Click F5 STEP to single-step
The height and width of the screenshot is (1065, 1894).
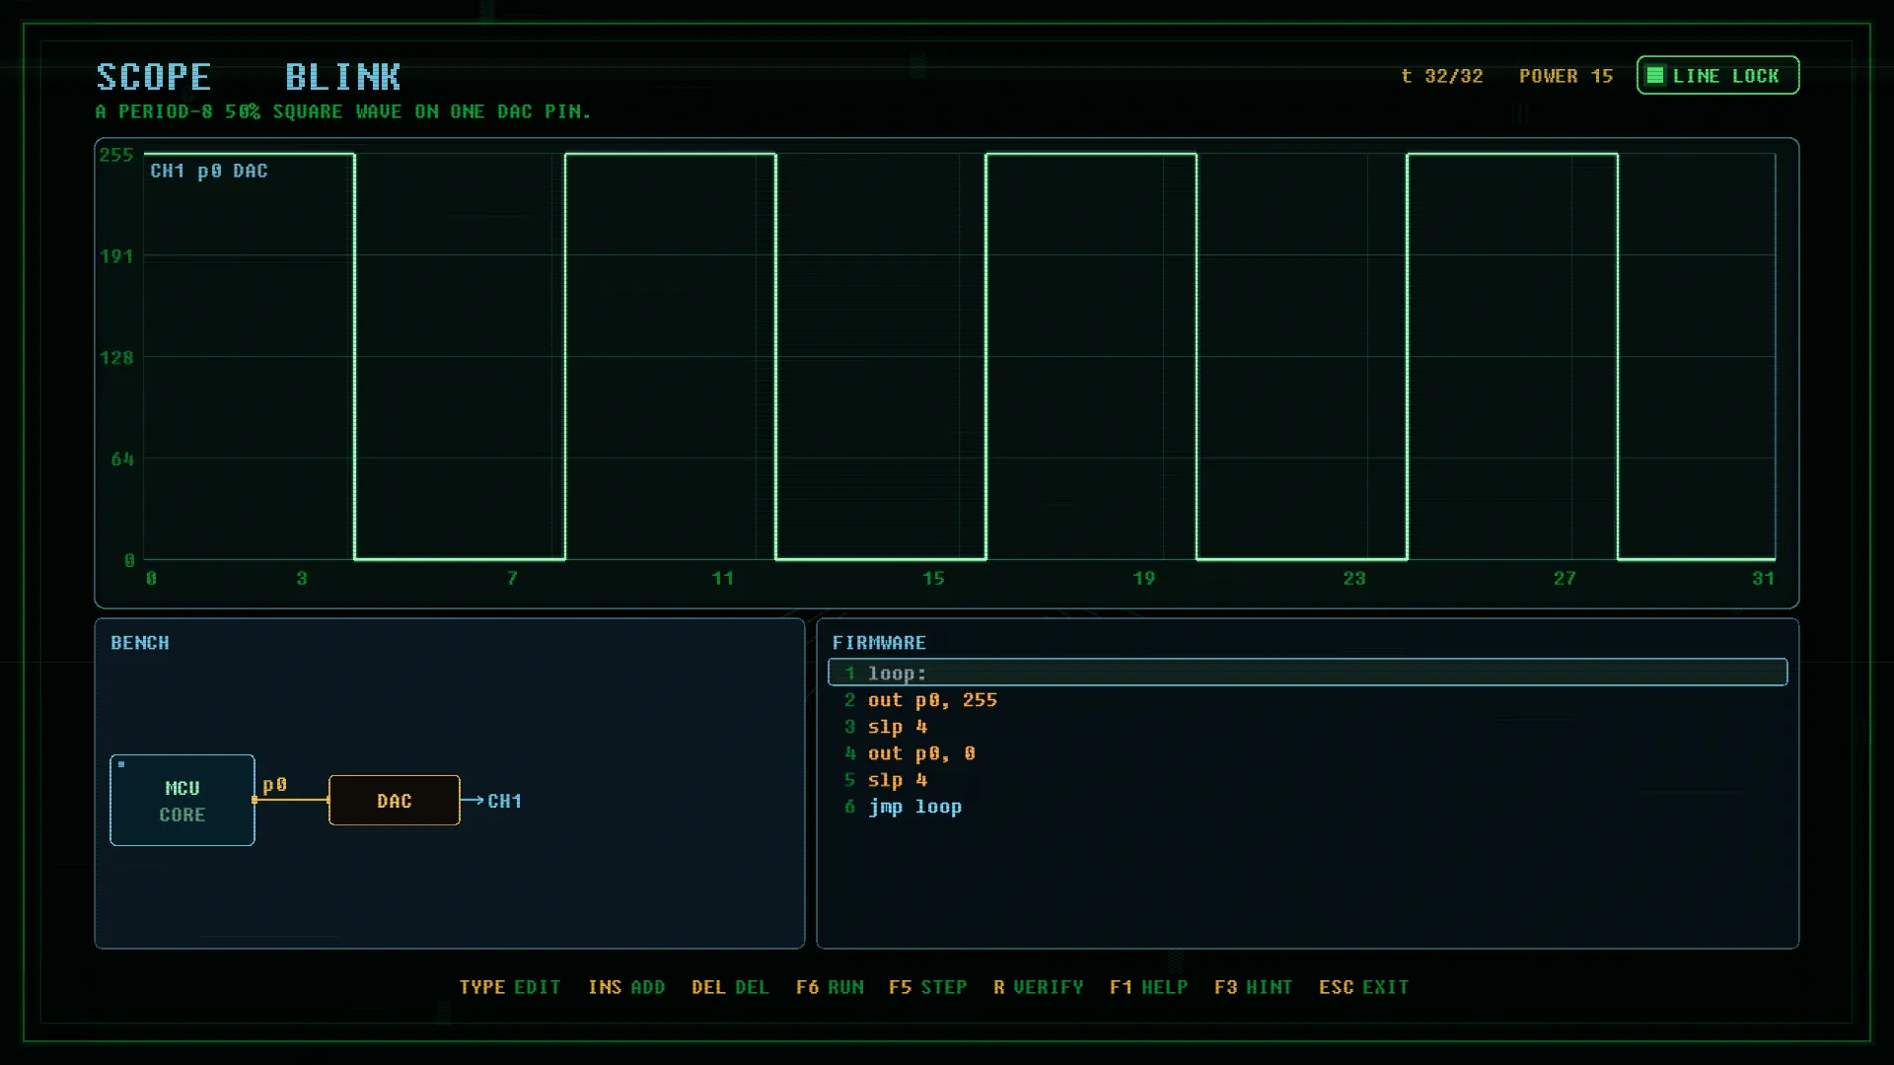[x=927, y=987]
